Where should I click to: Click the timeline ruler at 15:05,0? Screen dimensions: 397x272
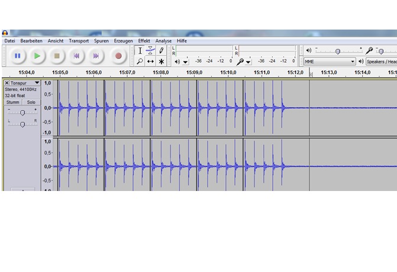60,72
